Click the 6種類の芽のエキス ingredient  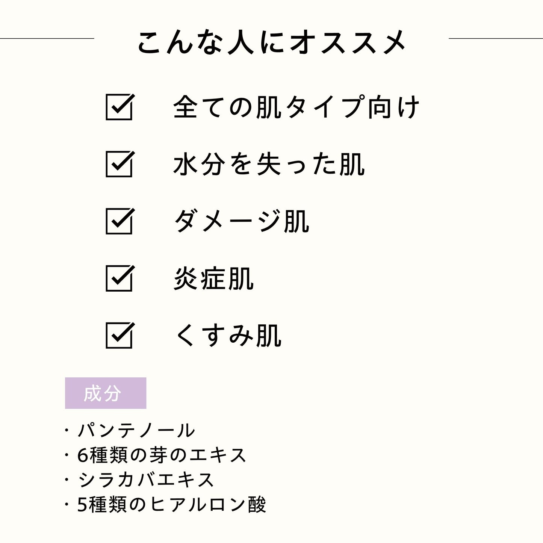coord(162,455)
